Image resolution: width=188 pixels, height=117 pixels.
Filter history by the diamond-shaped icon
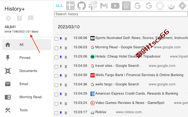(x=182, y=6)
